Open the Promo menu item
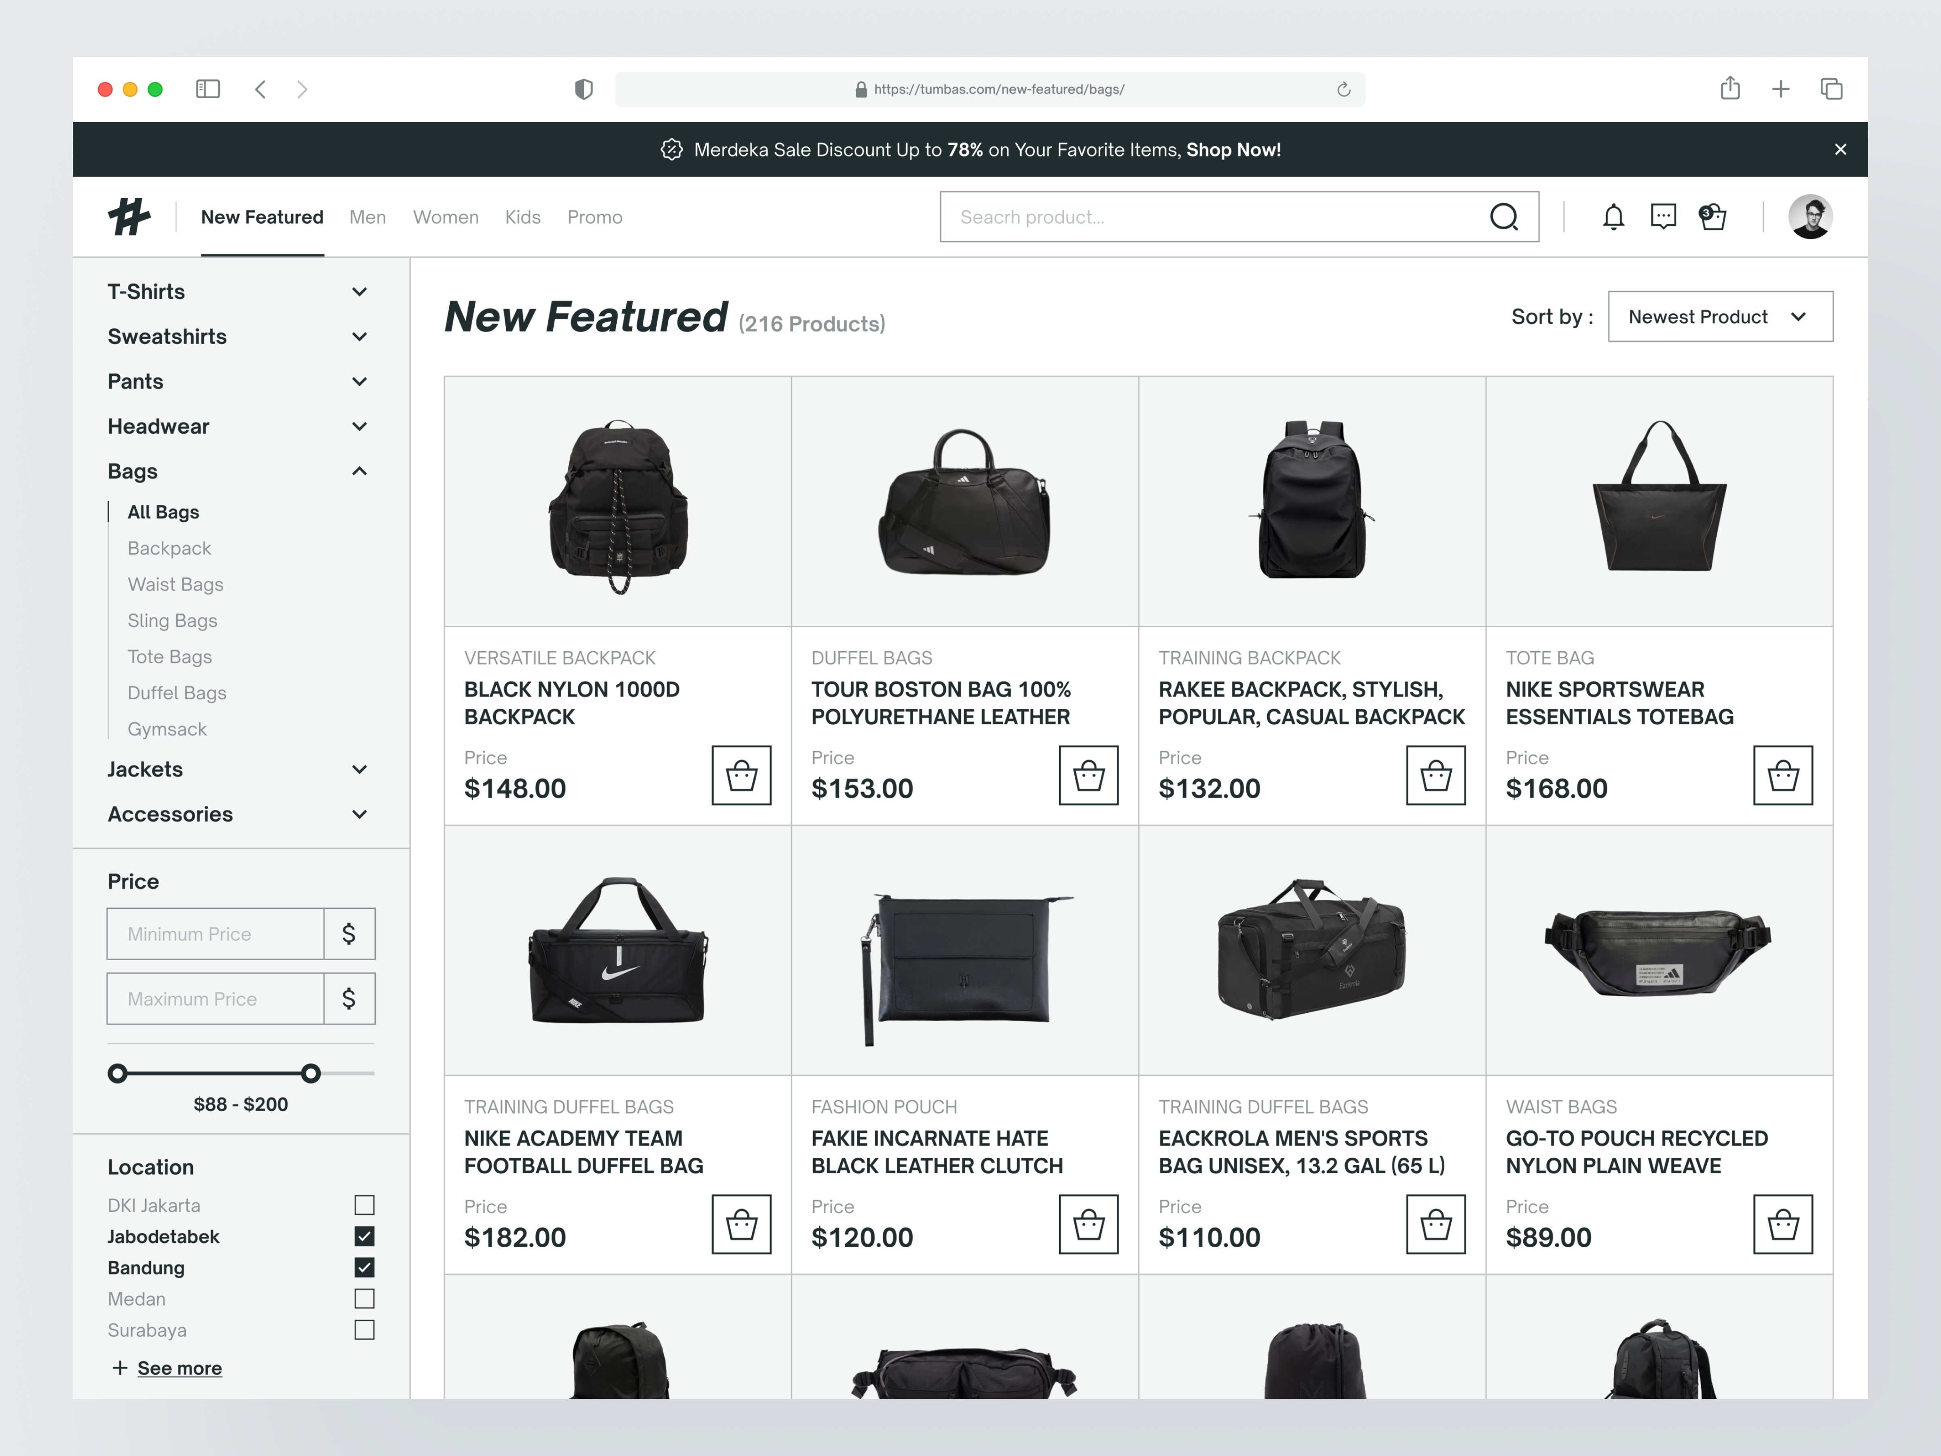The width and height of the screenshot is (1941, 1456). [594, 217]
